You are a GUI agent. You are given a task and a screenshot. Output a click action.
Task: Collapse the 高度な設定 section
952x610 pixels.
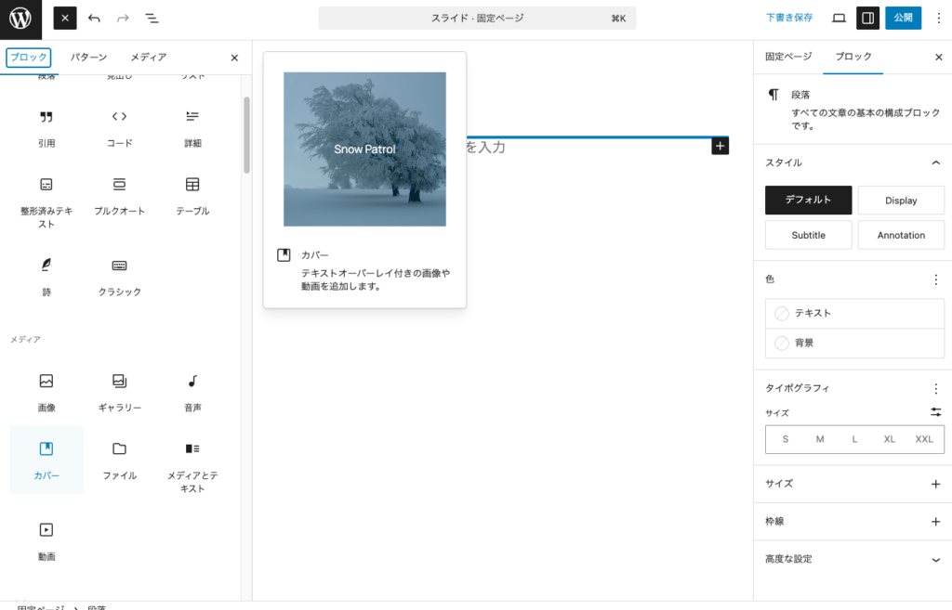[853, 559]
